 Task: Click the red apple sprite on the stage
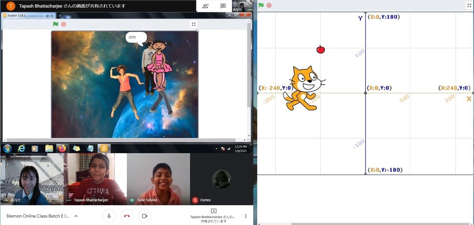click(x=321, y=49)
